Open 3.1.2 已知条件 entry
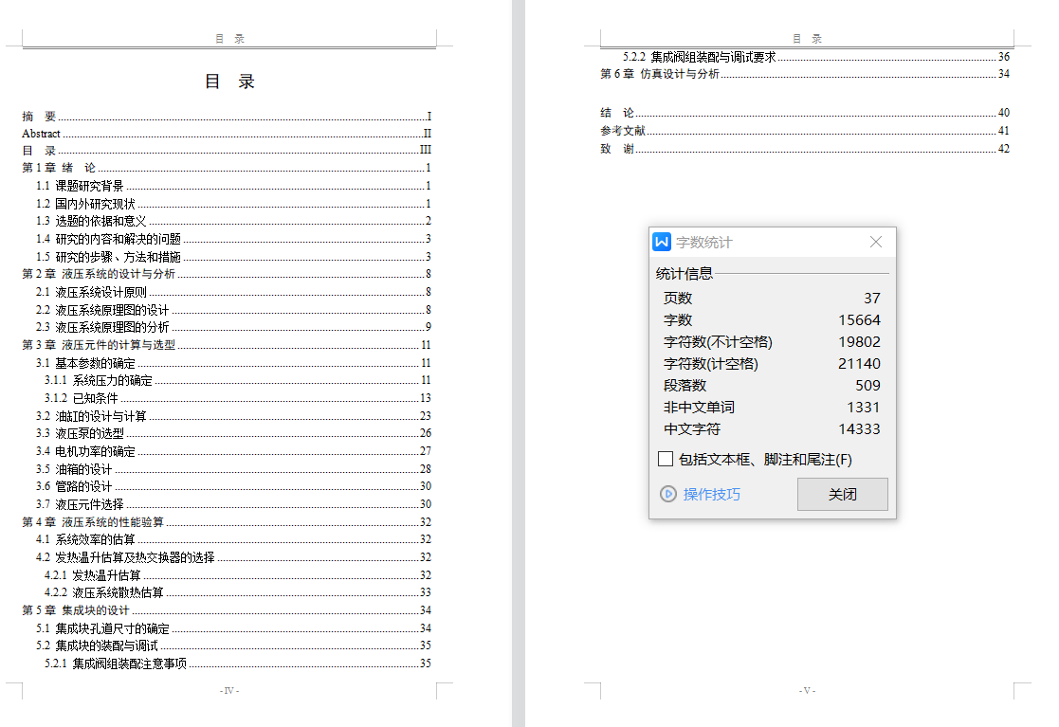The width and height of the screenshot is (1059, 727). coord(238,398)
